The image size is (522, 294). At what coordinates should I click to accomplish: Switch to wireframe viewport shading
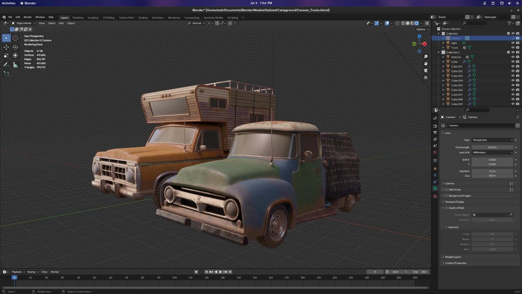pos(403,23)
